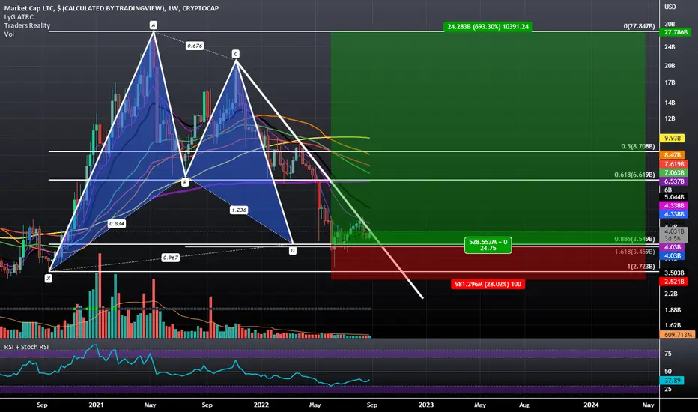The image size is (698, 412).
Task: Click the 8.47B orange price tag
Action: [673, 155]
